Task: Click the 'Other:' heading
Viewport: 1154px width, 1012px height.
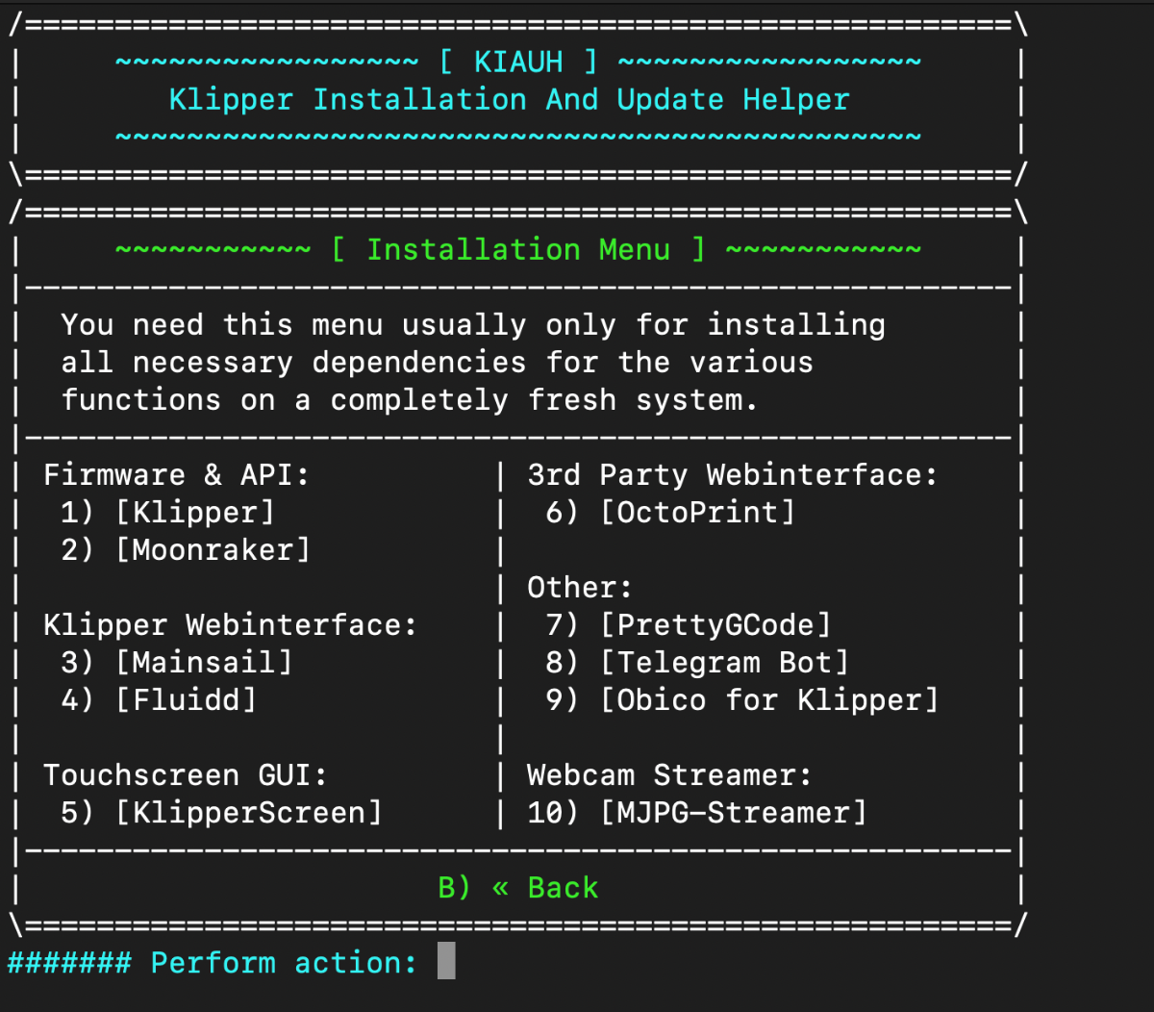Action: tap(580, 587)
